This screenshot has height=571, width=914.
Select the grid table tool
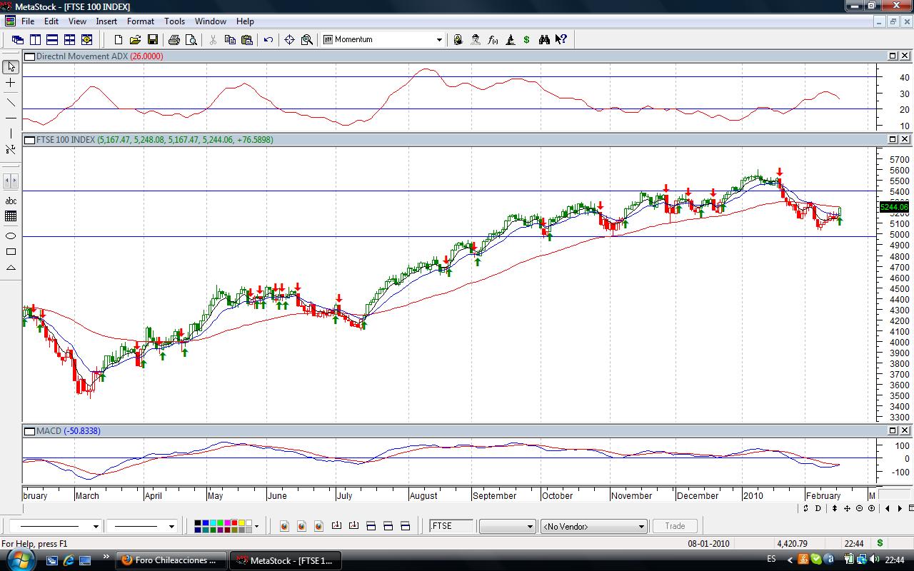11,216
